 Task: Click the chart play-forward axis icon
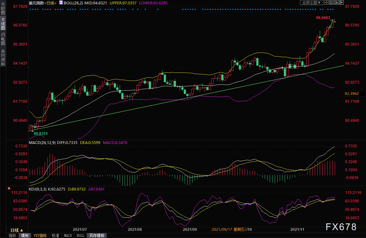[x=337, y=2]
